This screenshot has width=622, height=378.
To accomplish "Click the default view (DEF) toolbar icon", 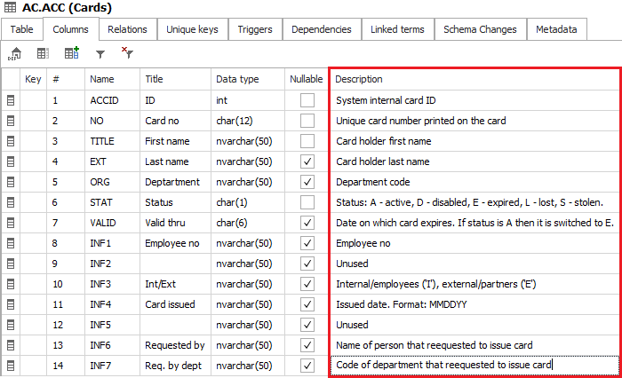I will pos(15,54).
